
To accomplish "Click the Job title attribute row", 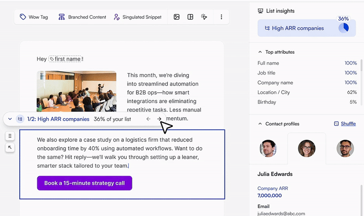I will coord(307,73).
